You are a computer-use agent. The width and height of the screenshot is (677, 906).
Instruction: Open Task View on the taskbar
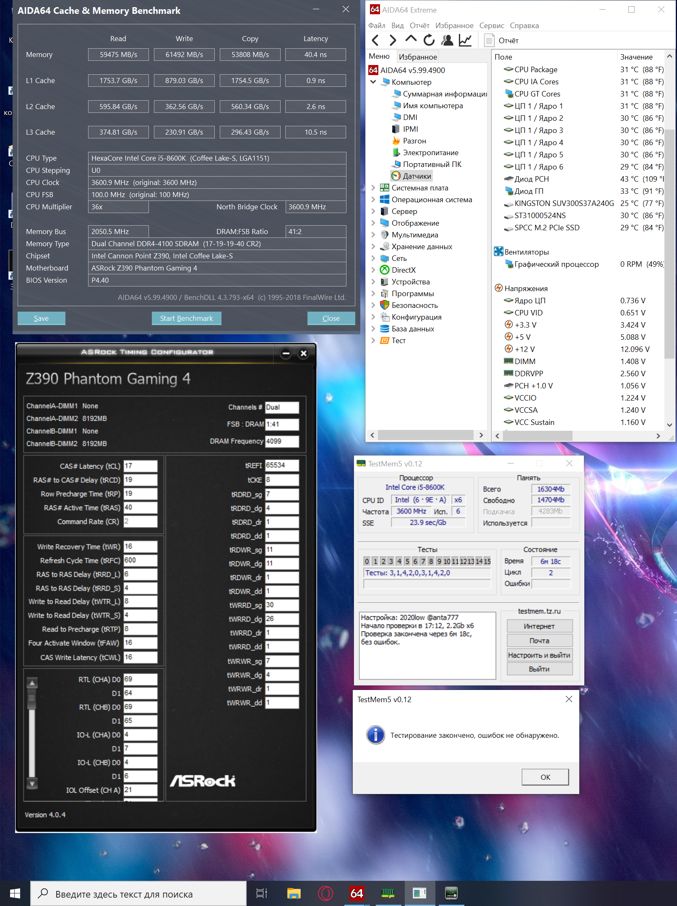click(262, 894)
